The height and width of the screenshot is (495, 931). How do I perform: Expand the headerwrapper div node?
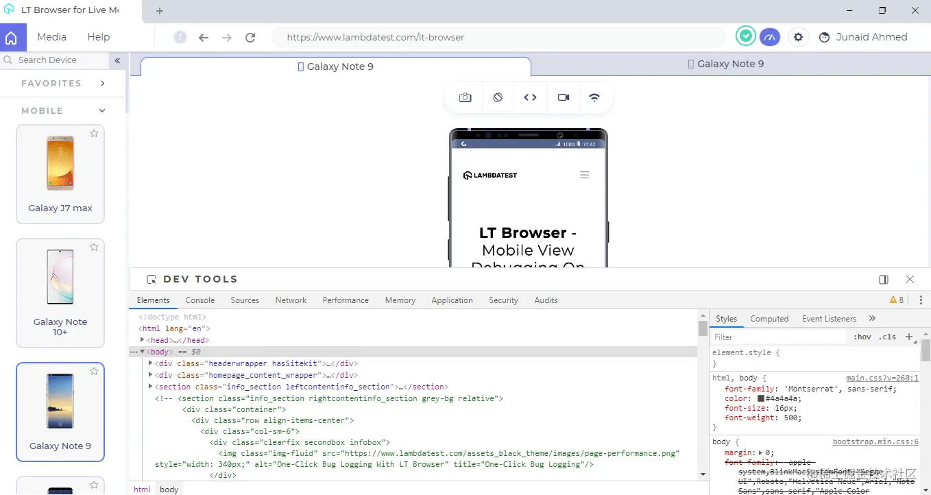[x=151, y=363]
